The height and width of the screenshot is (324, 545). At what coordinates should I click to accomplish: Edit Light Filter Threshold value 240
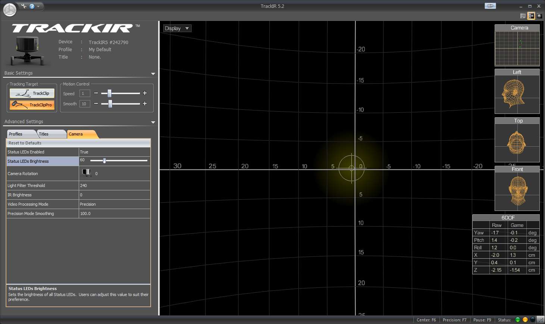pyautogui.click(x=115, y=186)
